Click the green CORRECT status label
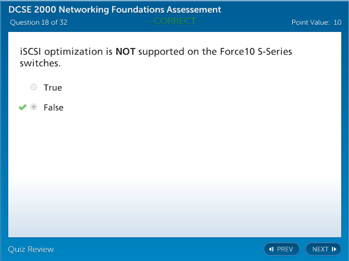Image resolution: width=349 pixels, height=261 pixels. pyautogui.click(x=174, y=21)
